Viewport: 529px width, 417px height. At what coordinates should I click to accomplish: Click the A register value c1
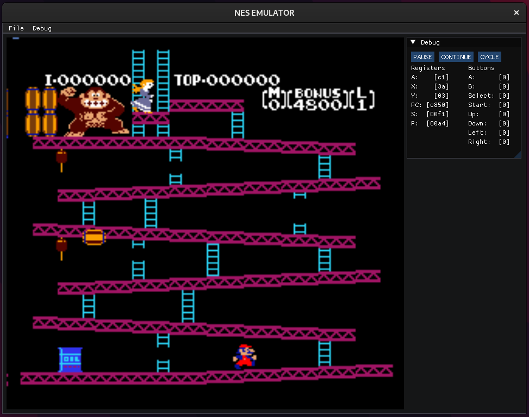(441, 77)
